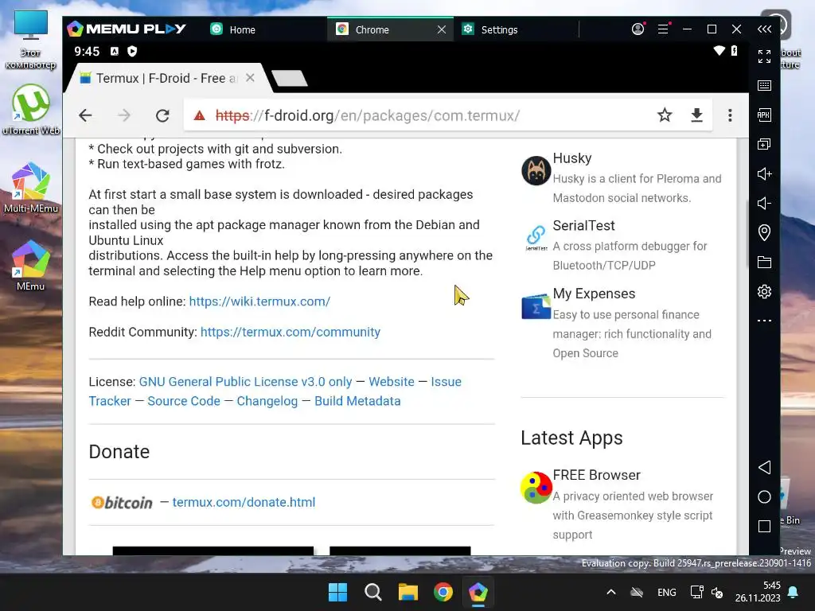Click the not-secure warning triangle
The height and width of the screenshot is (611, 815).
(x=200, y=115)
